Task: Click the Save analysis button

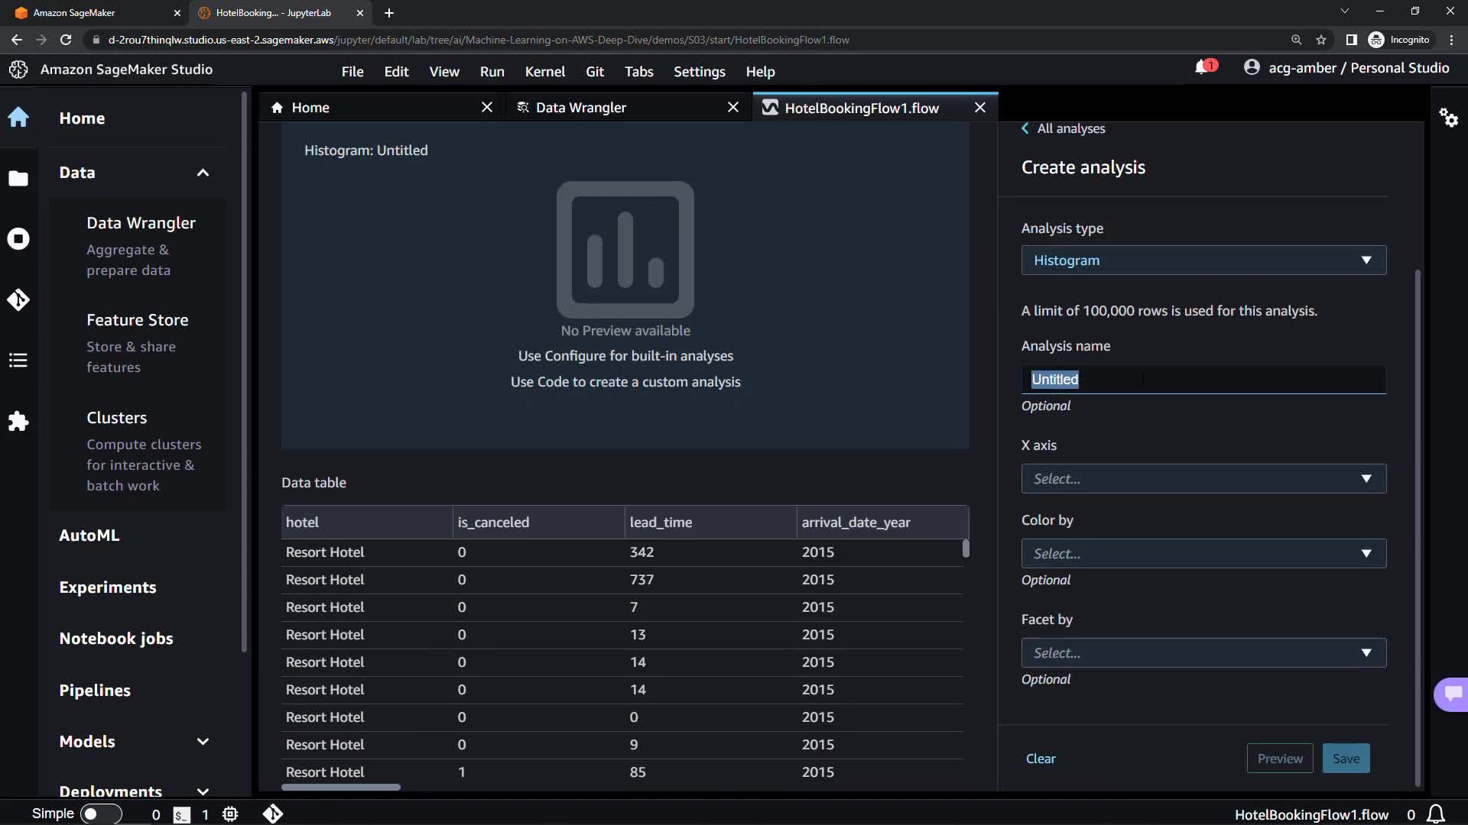Action: pos(1346,759)
